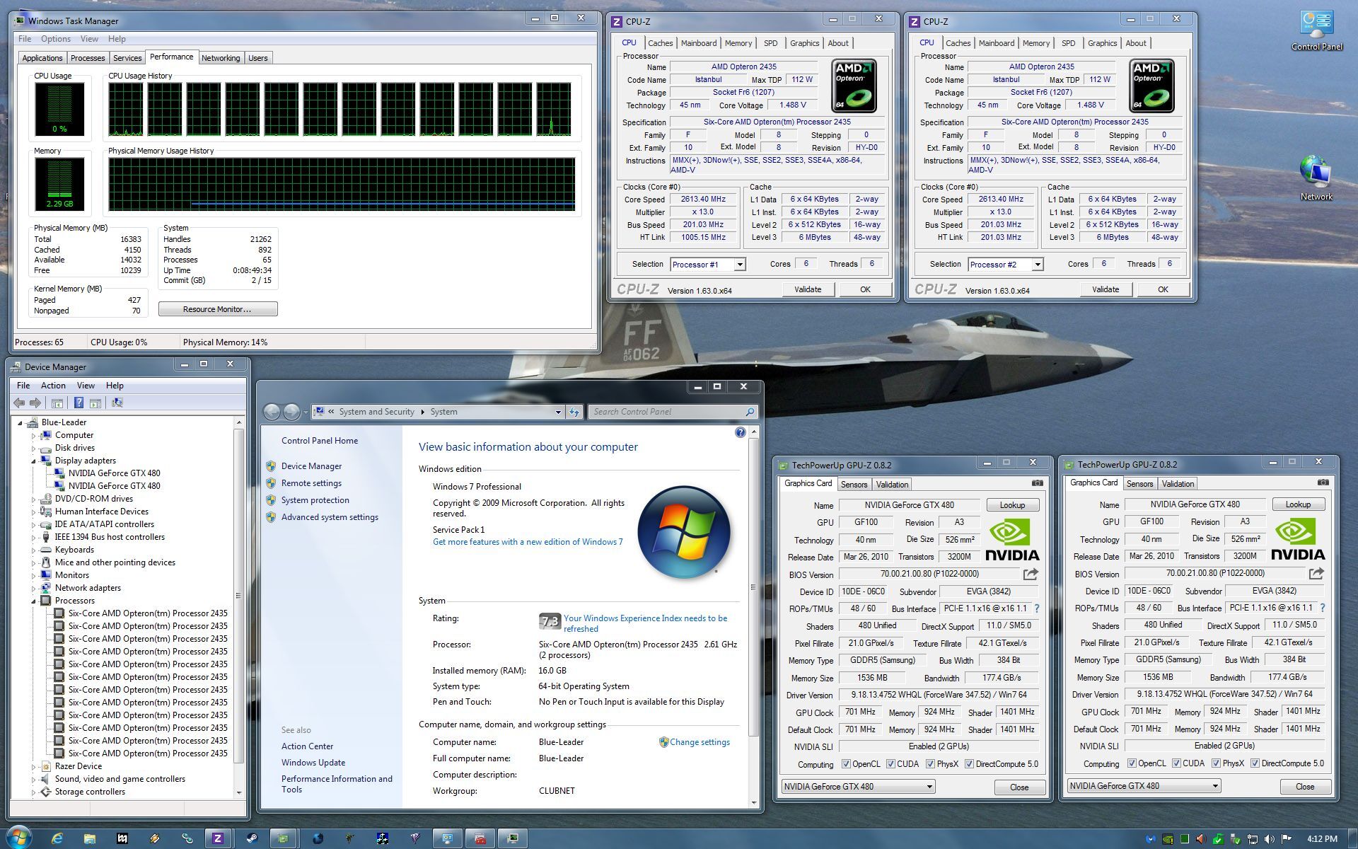The image size is (1358, 849).
Task: Click the help icon in System window
Action: pyautogui.click(x=740, y=432)
